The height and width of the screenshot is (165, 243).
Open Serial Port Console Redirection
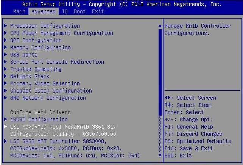tap(57, 62)
